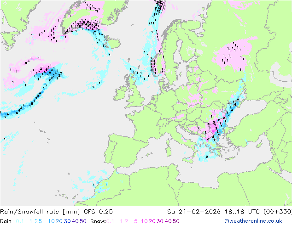Image resolution: width=292 pixels, height=225 pixels.
Task: Pick the rain legend 40 color
Action: (x=75, y=221)
